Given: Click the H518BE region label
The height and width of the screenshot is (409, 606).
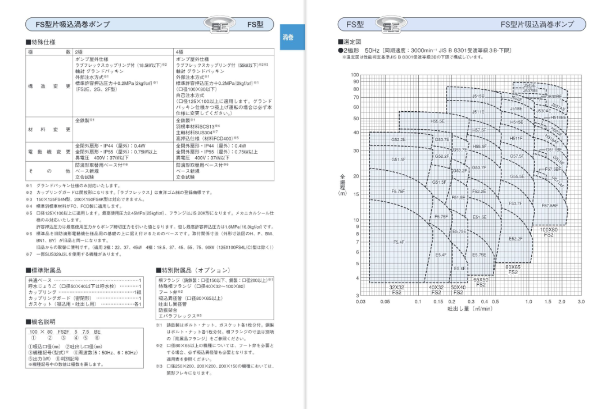Looking at the screenshot, I should (x=558, y=117).
